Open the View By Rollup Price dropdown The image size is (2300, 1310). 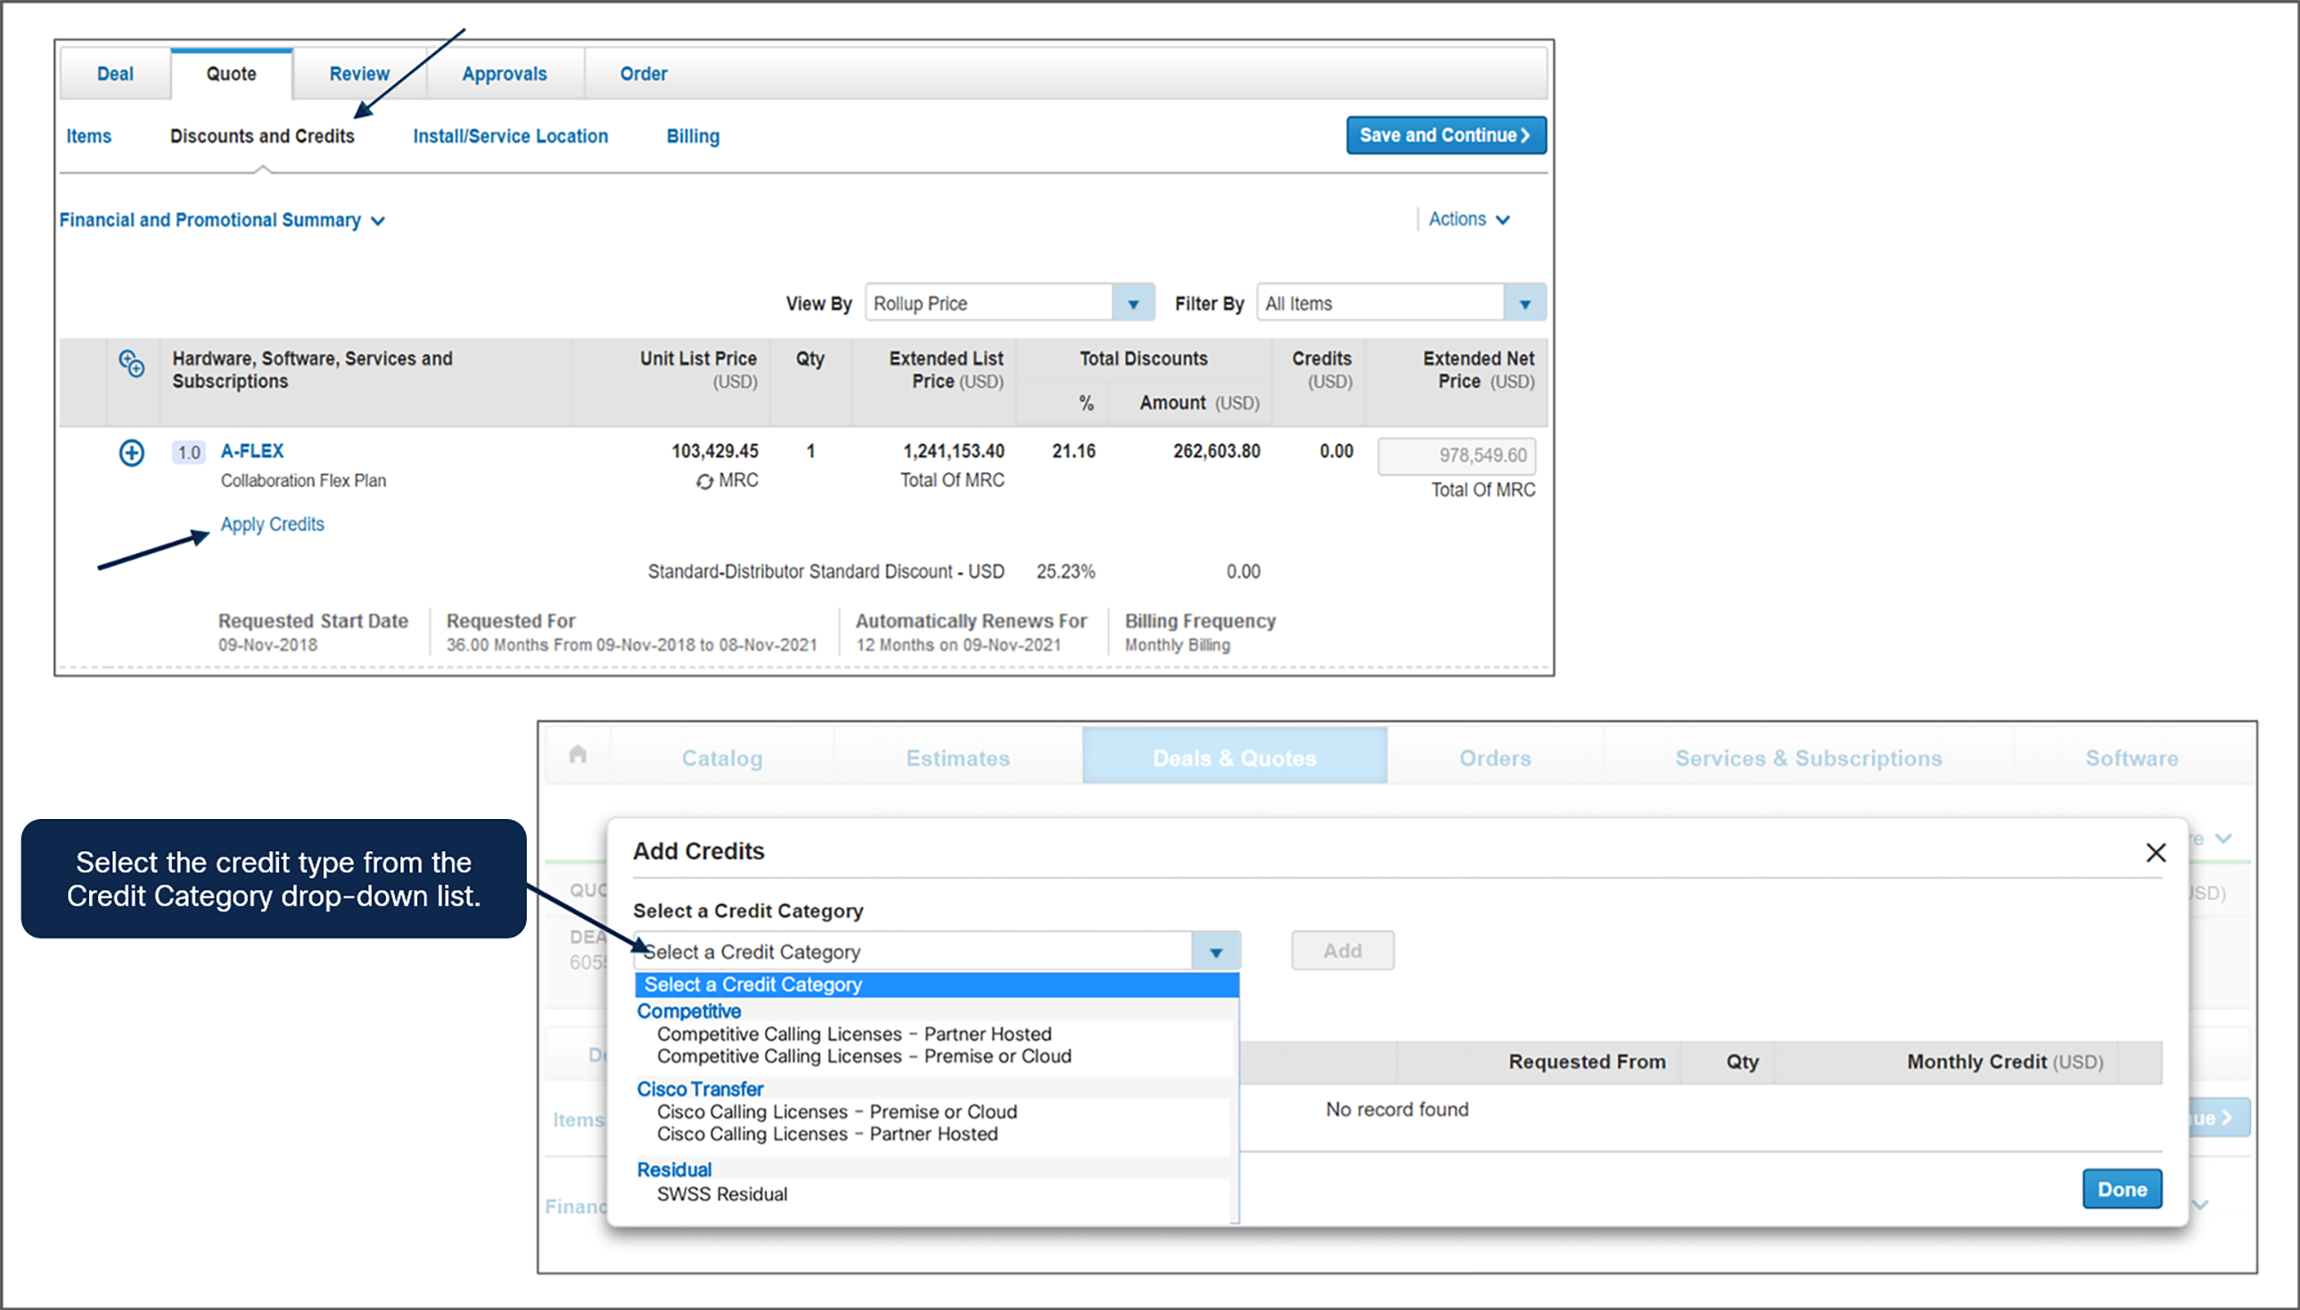pos(1011,303)
